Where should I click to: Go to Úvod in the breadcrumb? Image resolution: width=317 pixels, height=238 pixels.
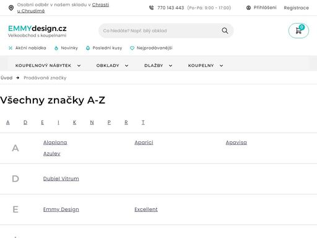(6, 78)
